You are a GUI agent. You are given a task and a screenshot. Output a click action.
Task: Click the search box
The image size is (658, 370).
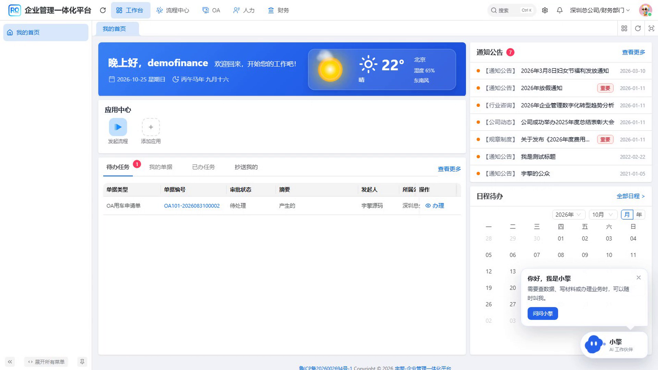tap(511, 10)
